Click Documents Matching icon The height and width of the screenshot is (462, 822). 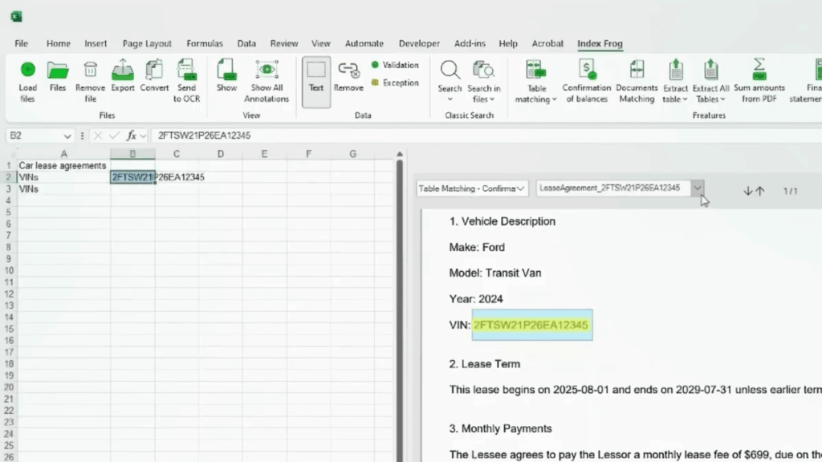[x=637, y=70]
